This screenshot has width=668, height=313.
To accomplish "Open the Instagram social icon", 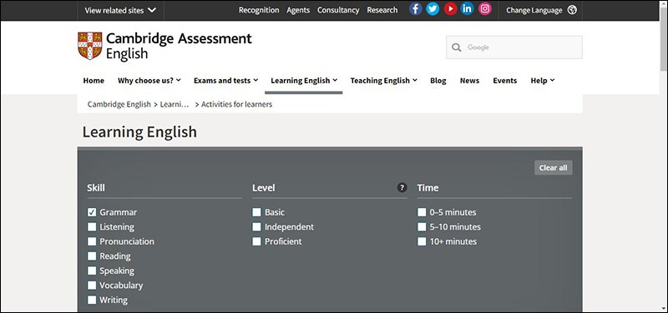I will 485,9.
